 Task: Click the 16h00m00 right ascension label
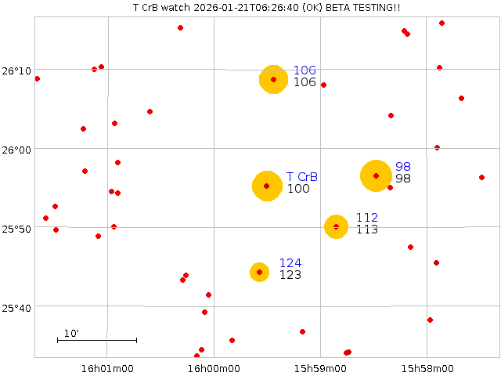(213, 368)
